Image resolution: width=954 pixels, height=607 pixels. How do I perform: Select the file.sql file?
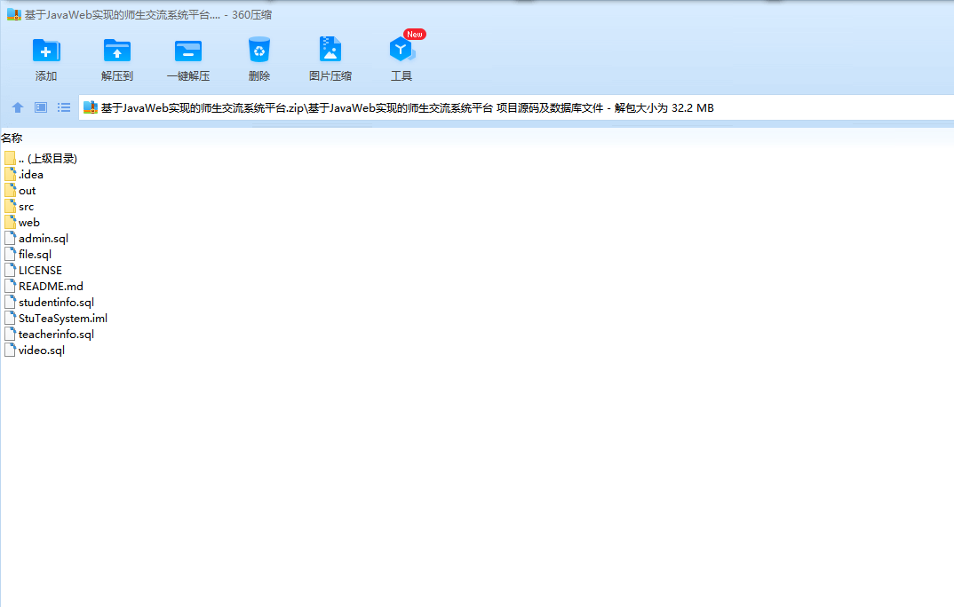click(x=28, y=255)
